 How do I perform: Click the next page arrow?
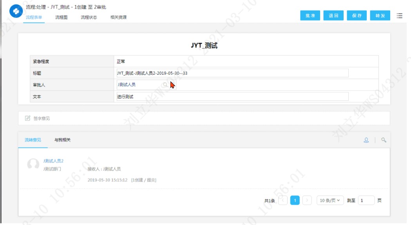coord(307,200)
